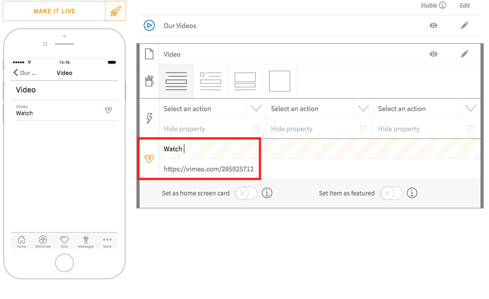Select the Give tab in the phone preview
This screenshot has height=299, width=489.
pyautogui.click(x=64, y=241)
